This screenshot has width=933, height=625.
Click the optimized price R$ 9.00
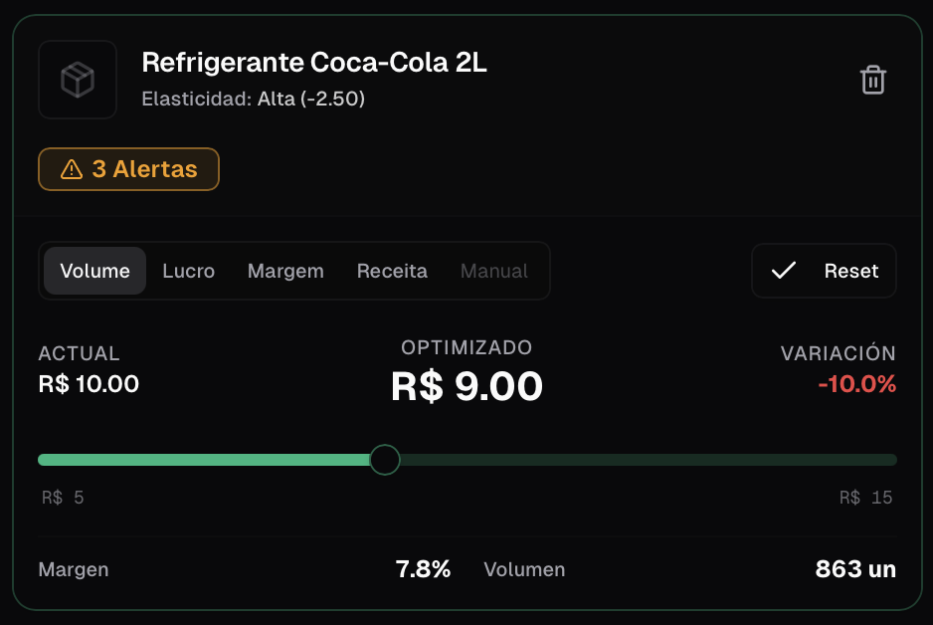click(466, 386)
